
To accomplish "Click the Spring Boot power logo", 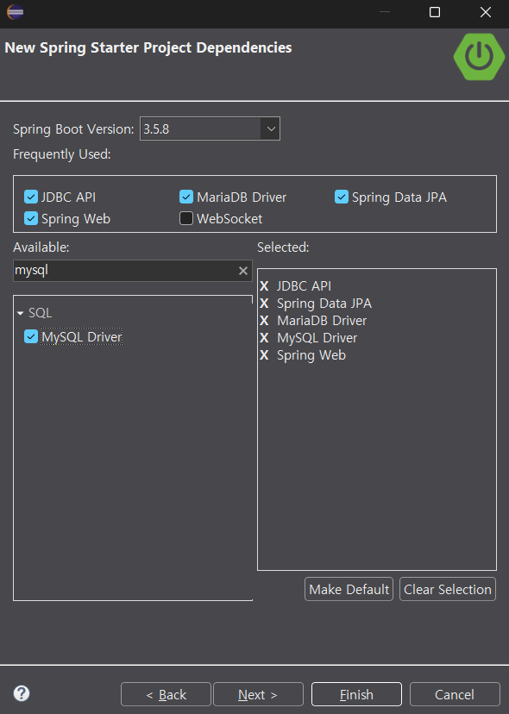I will [x=479, y=57].
